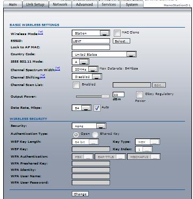Open the Services tab
Viewport: 193px width, 199px height.
point(108,4)
